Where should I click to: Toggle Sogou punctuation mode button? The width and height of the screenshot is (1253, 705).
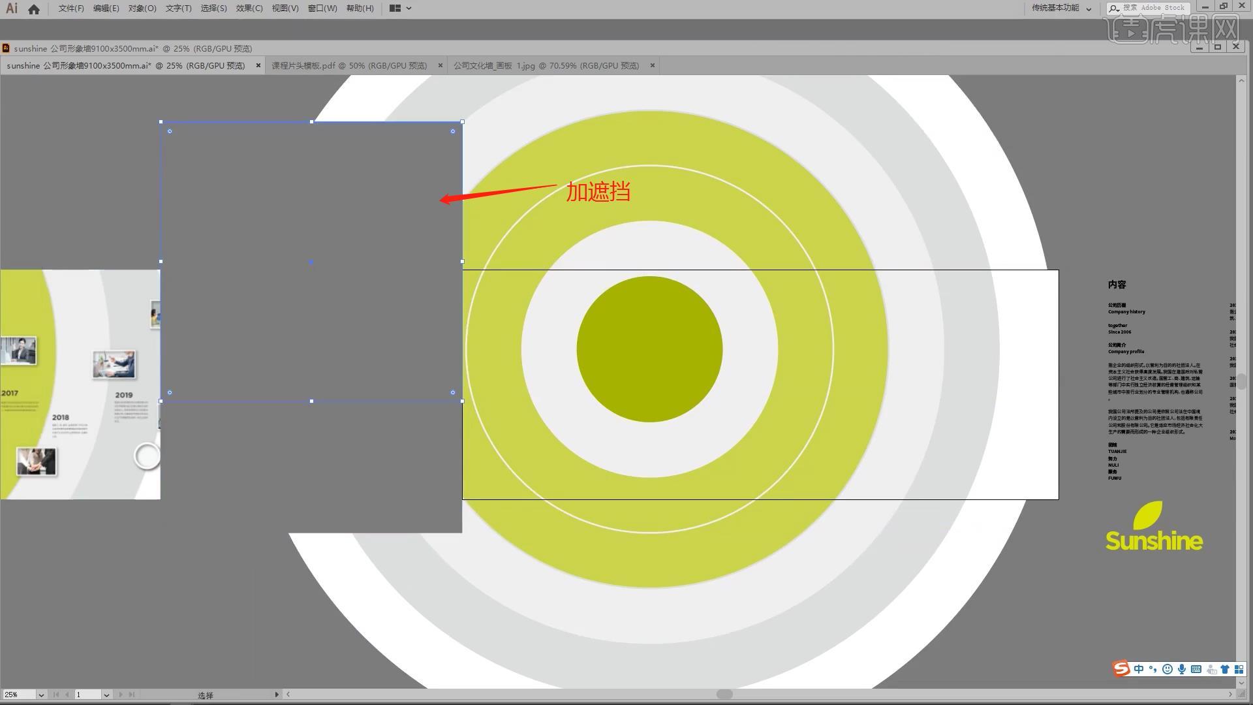[1152, 669]
